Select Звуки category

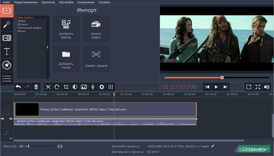click(21, 21)
